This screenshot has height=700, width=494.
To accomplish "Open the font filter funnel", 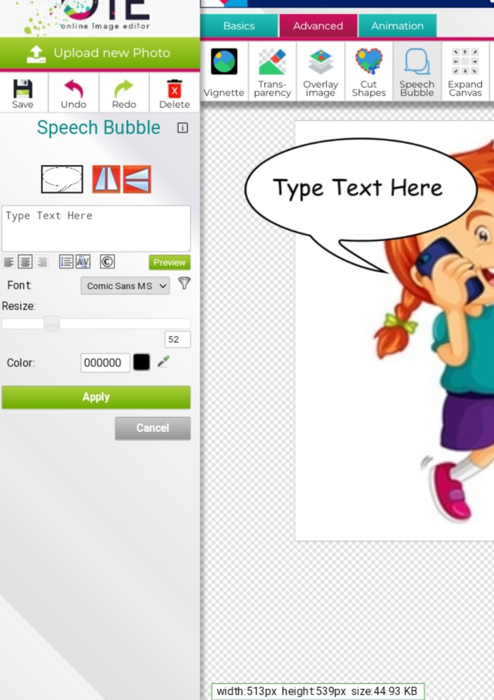I will (184, 283).
